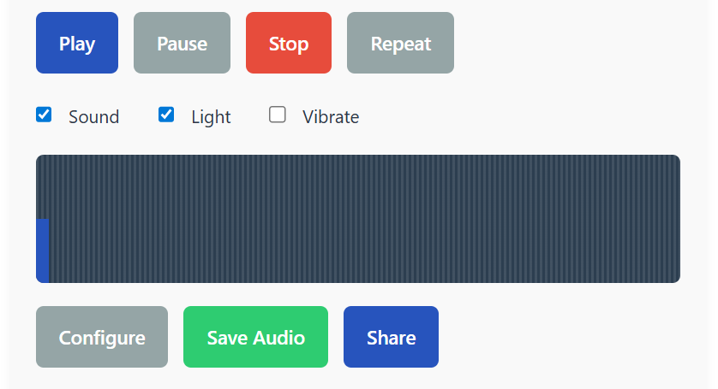Image resolution: width=718 pixels, height=389 pixels.
Task: Toggle the gray Repeat button
Action: coord(400,43)
